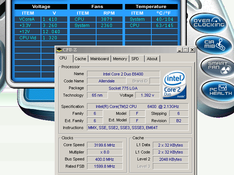The width and height of the screenshot is (234, 175).
Task: Switch to the Mainboard tab
Action: (x=99, y=59)
